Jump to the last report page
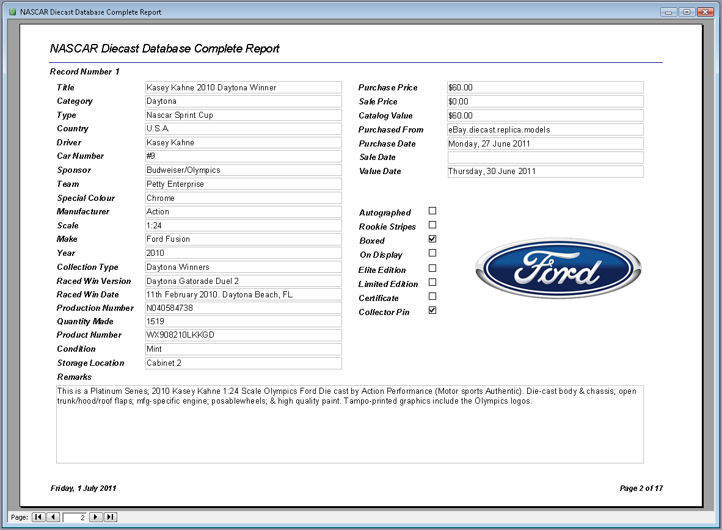Viewport: 722px width, 530px height. coord(111,517)
